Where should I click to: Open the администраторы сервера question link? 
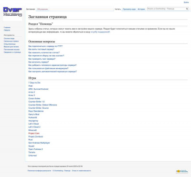[x=53, y=65]
